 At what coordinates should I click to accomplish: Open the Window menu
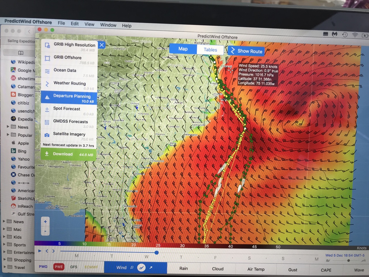(108, 25)
